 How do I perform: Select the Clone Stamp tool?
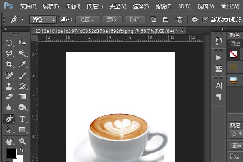pos(9,86)
